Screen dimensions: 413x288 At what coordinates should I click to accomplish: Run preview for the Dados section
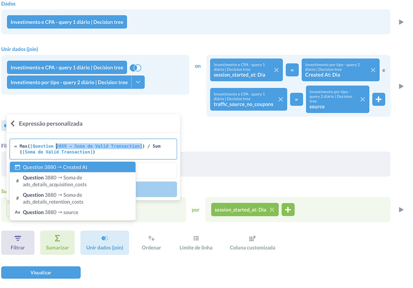coord(401,22)
